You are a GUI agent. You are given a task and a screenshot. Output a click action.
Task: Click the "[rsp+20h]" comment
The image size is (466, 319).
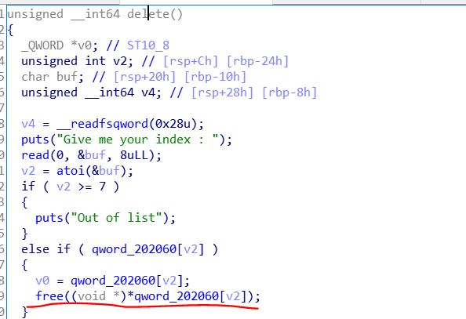click(x=144, y=77)
